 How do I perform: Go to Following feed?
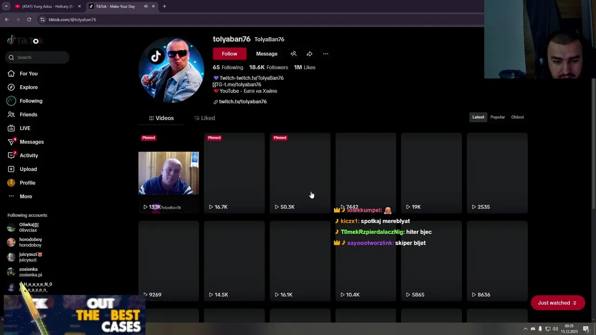click(25, 101)
